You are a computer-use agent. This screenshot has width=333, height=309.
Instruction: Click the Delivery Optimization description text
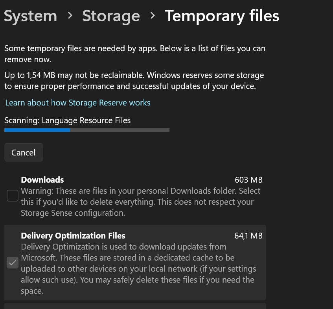click(x=138, y=269)
